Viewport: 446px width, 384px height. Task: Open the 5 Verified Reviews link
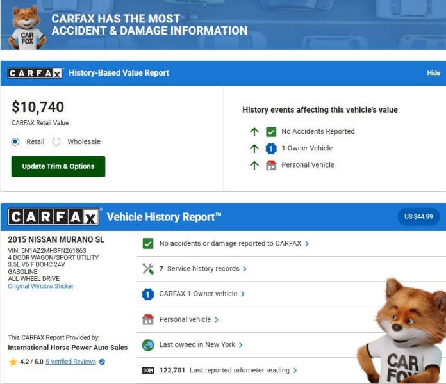[x=70, y=362]
